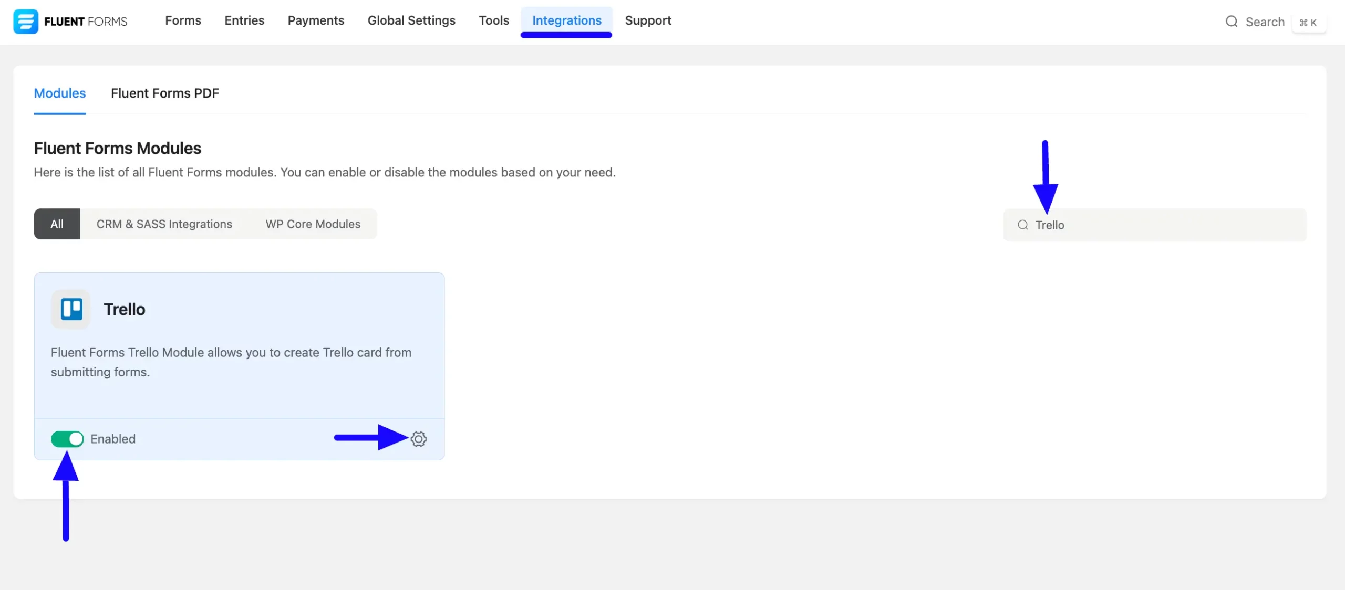The image size is (1345, 590).
Task: Click the Enabled status label
Action: tap(113, 439)
